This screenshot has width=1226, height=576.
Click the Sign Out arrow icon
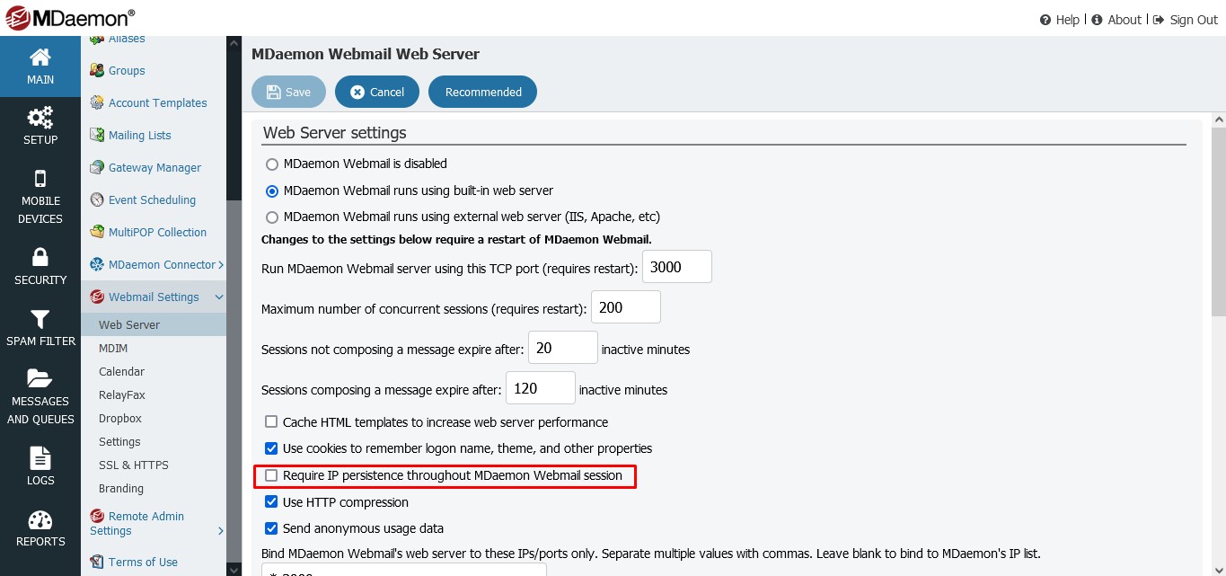[1159, 20]
